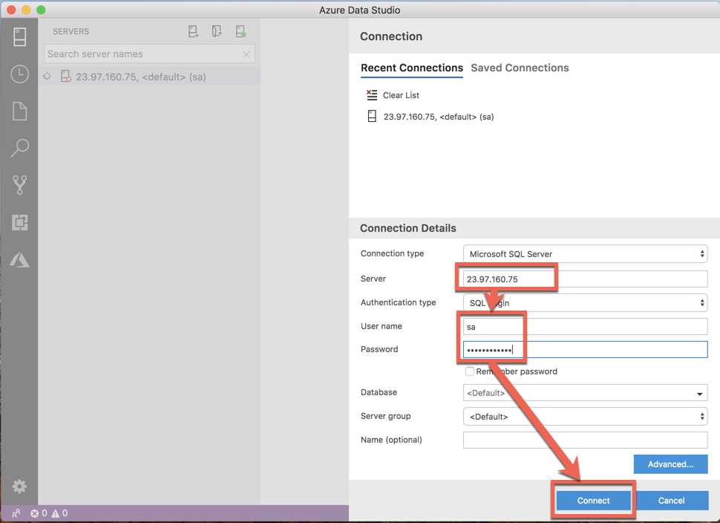
Task: Open the Azure view in the activity bar
Action: (x=18, y=259)
